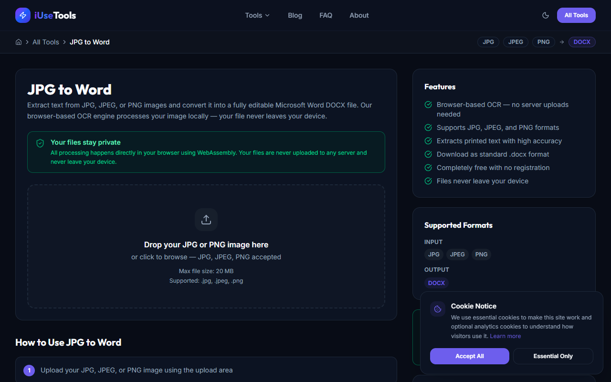The image size is (611, 382).
Task: Select FAQ in the navigation bar
Action: [x=326, y=15]
